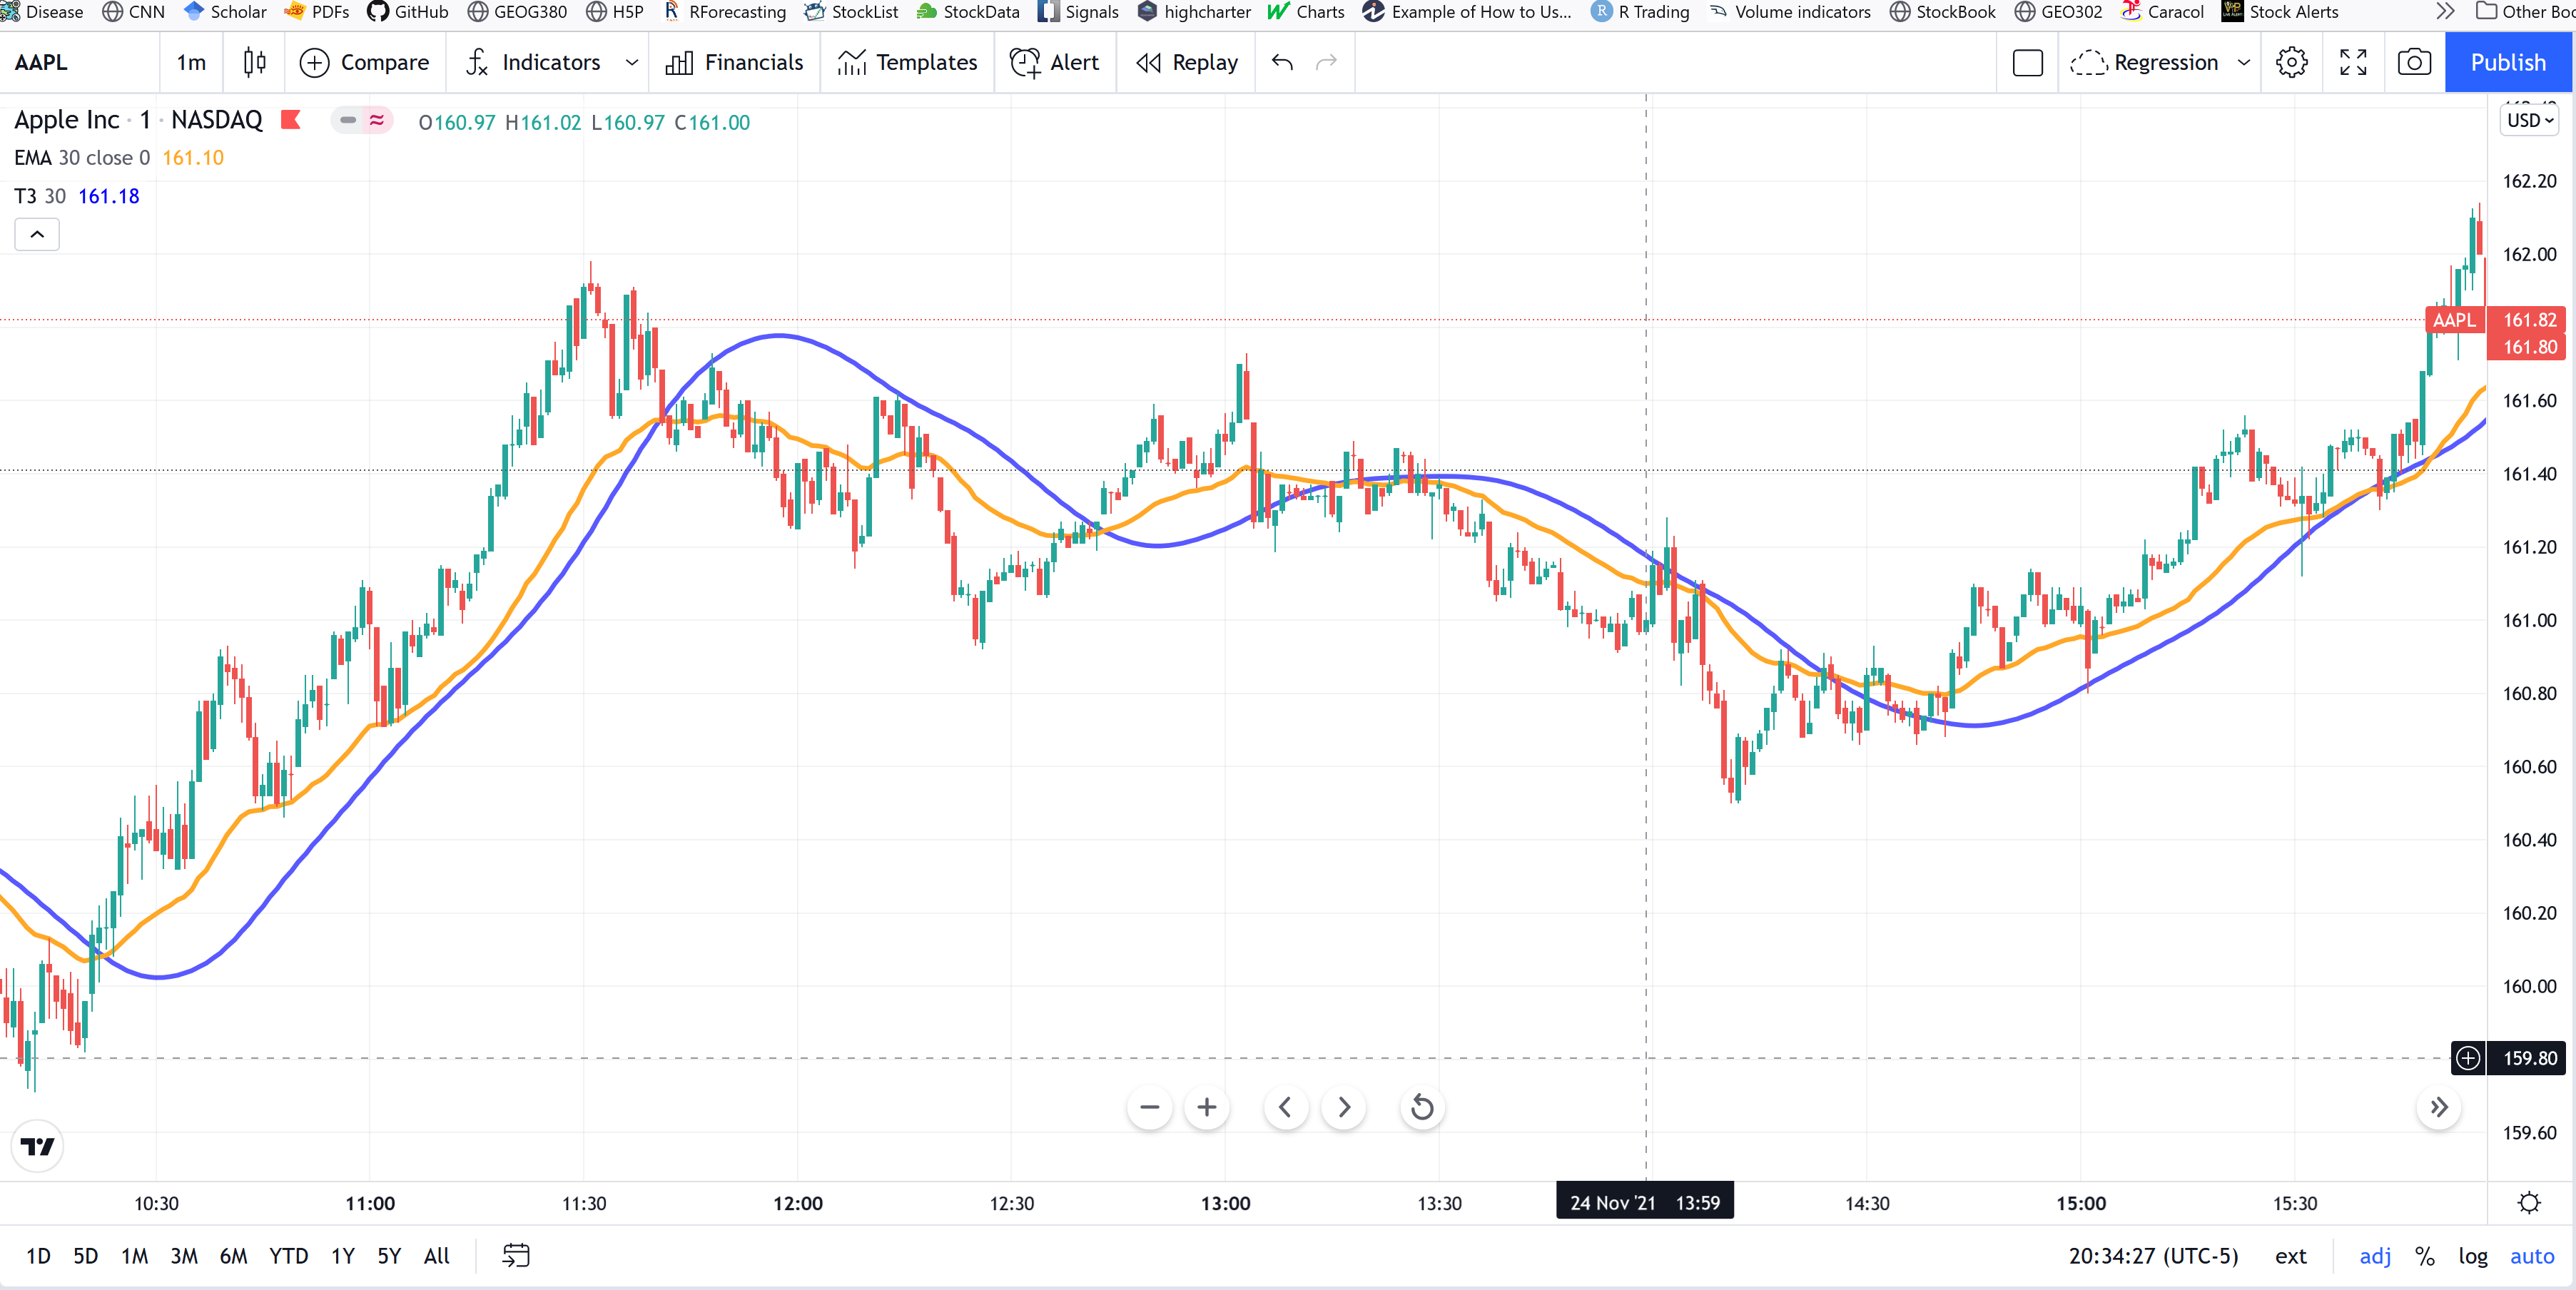Open the StockList bookmark
Viewport: 2576px width, 1290px height.
click(852, 12)
